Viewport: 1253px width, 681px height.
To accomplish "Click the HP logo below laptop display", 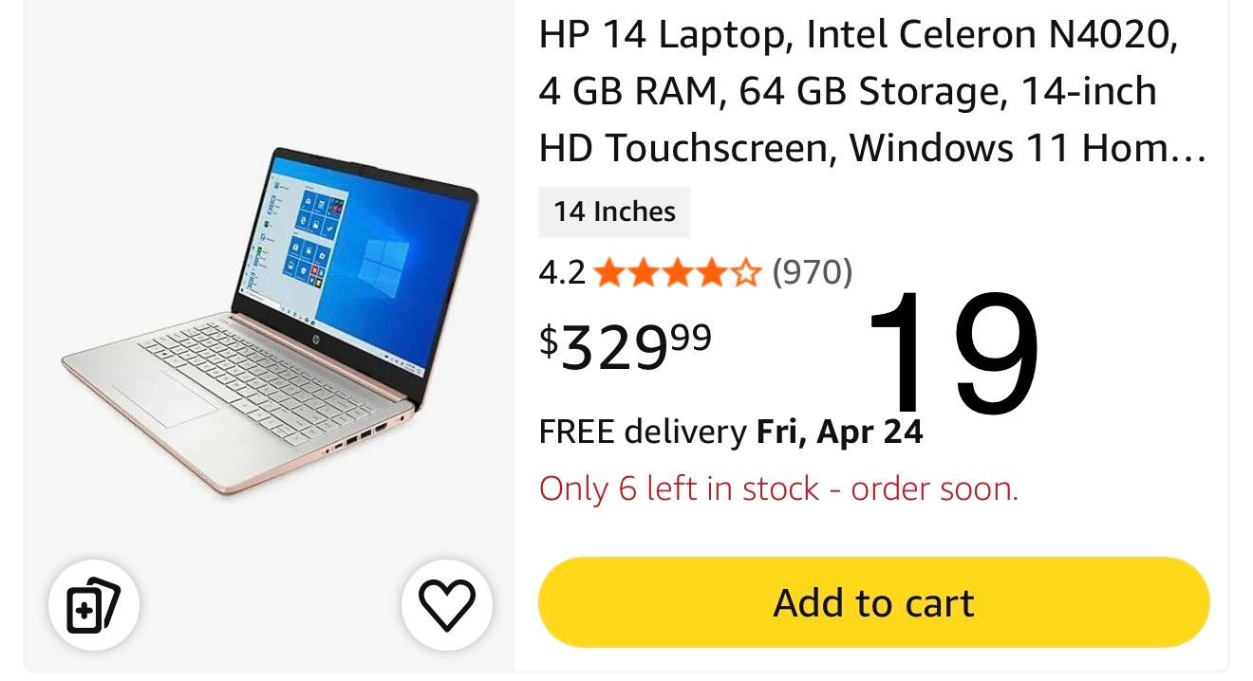I will (310, 338).
